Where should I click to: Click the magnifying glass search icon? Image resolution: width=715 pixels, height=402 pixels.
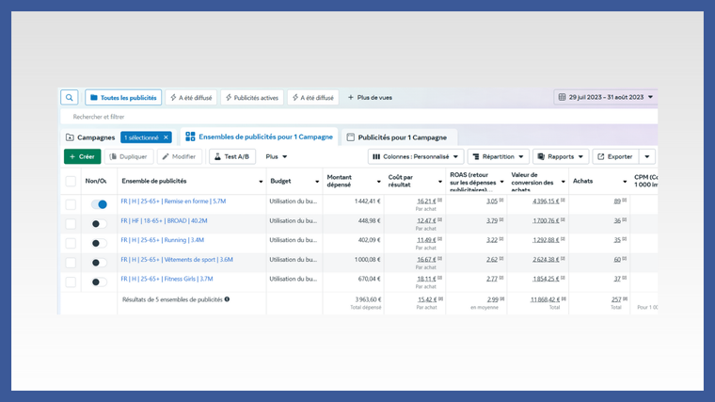click(70, 98)
